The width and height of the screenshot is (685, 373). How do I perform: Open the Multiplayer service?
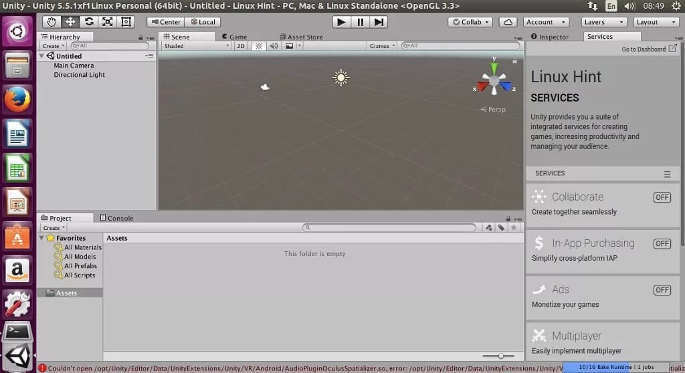tap(603, 342)
